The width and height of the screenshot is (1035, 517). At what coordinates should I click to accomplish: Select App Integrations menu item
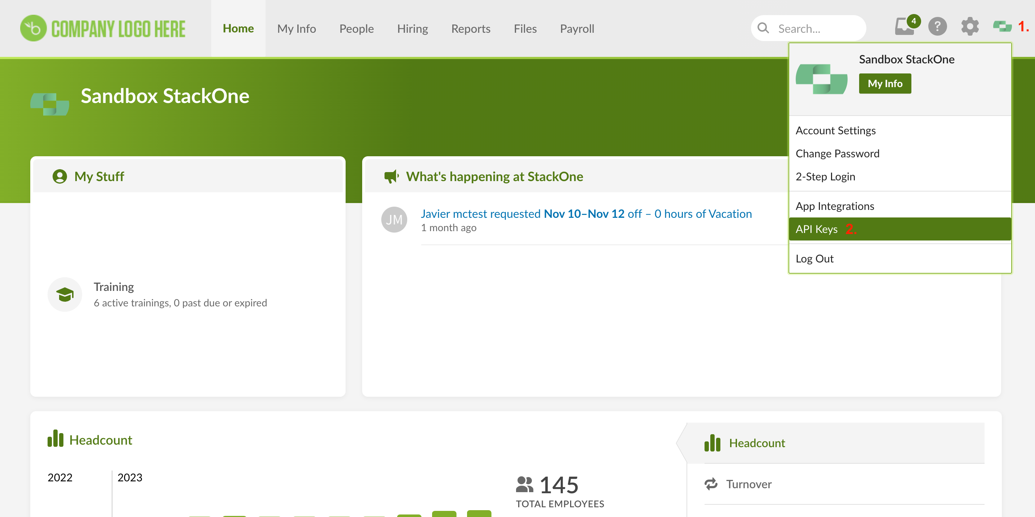coord(835,206)
